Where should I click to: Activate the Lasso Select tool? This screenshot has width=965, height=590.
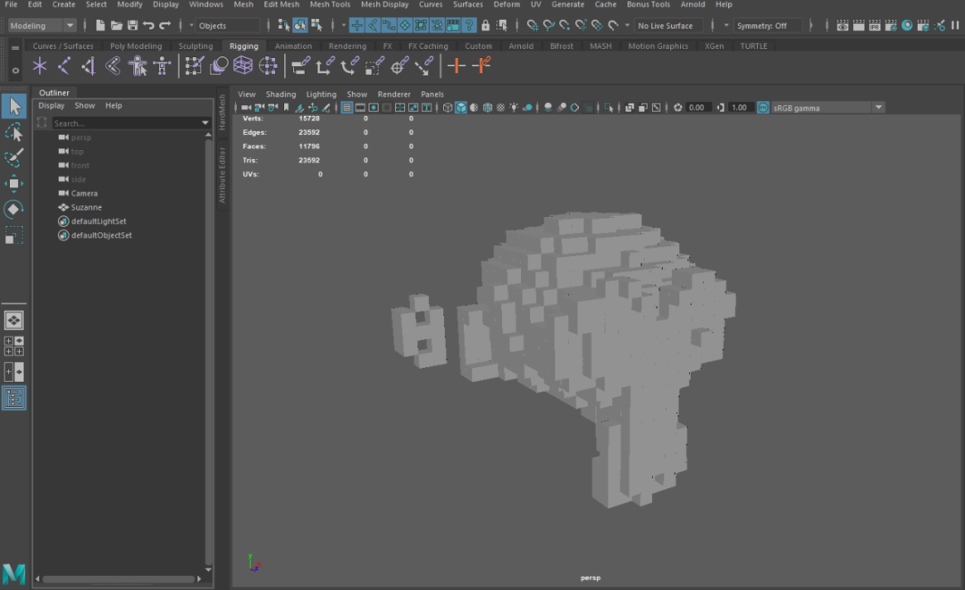point(14,132)
